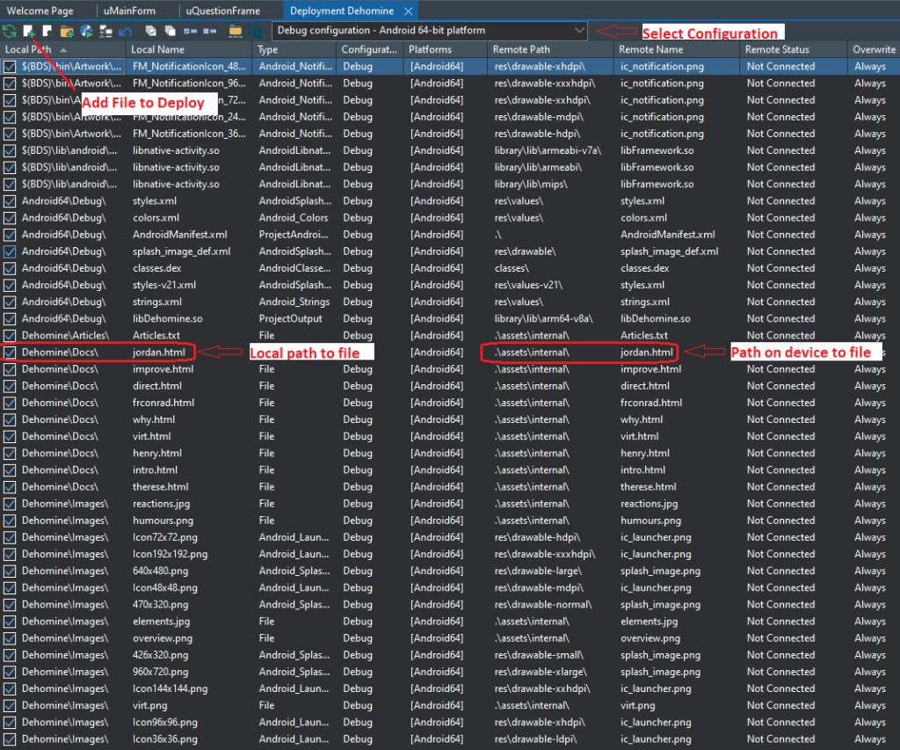
Task: Click the Check All Files icon
Action: [x=151, y=31]
